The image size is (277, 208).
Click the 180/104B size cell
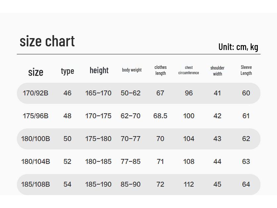click(35, 162)
